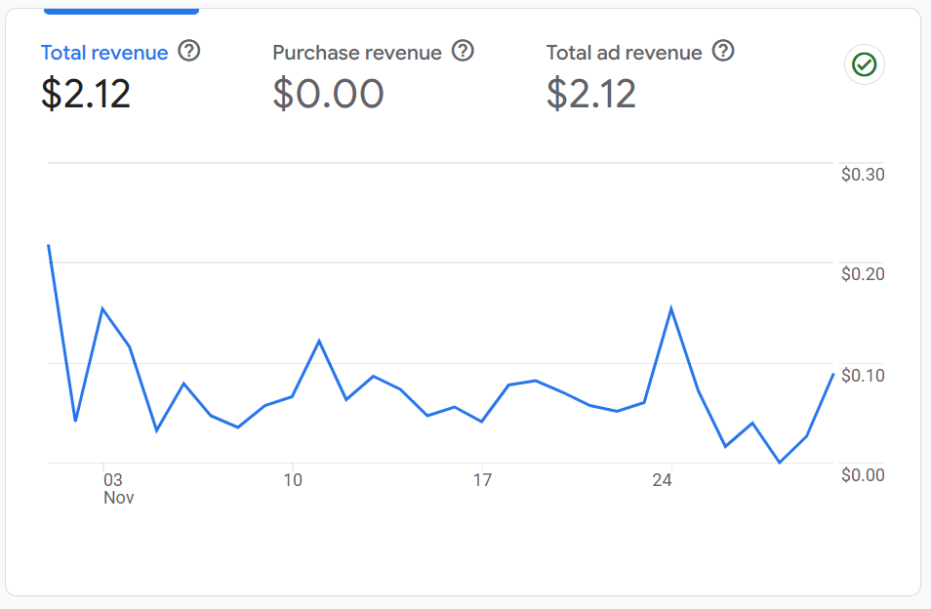Click the lowest dip near the chart end
This screenshot has width=931, height=609.
779,462
